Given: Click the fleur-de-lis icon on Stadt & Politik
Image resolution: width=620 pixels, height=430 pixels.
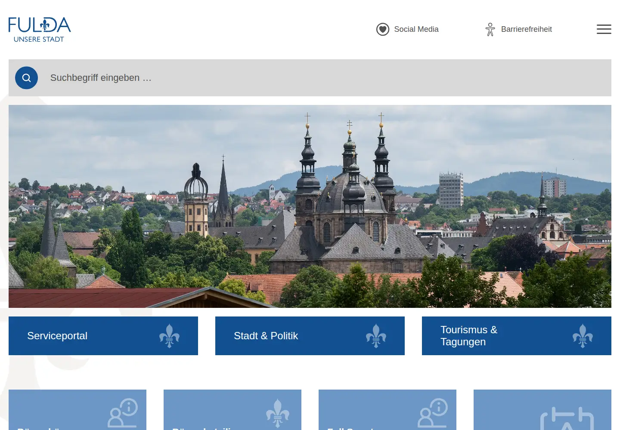Looking at the screenshot, I should point(376,336).
